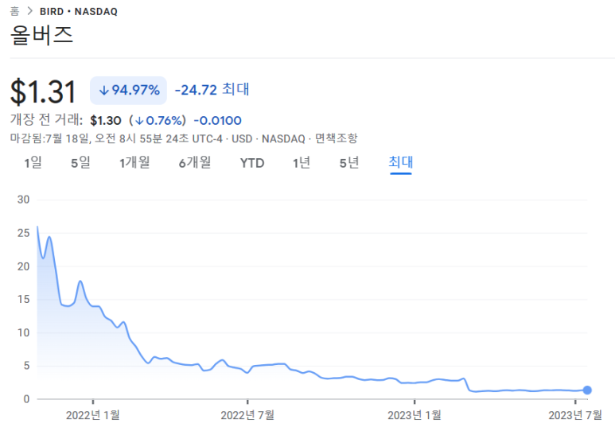Click the 올버즈 company title
This screenshot has height=427, width=615.
click(41, 35)
